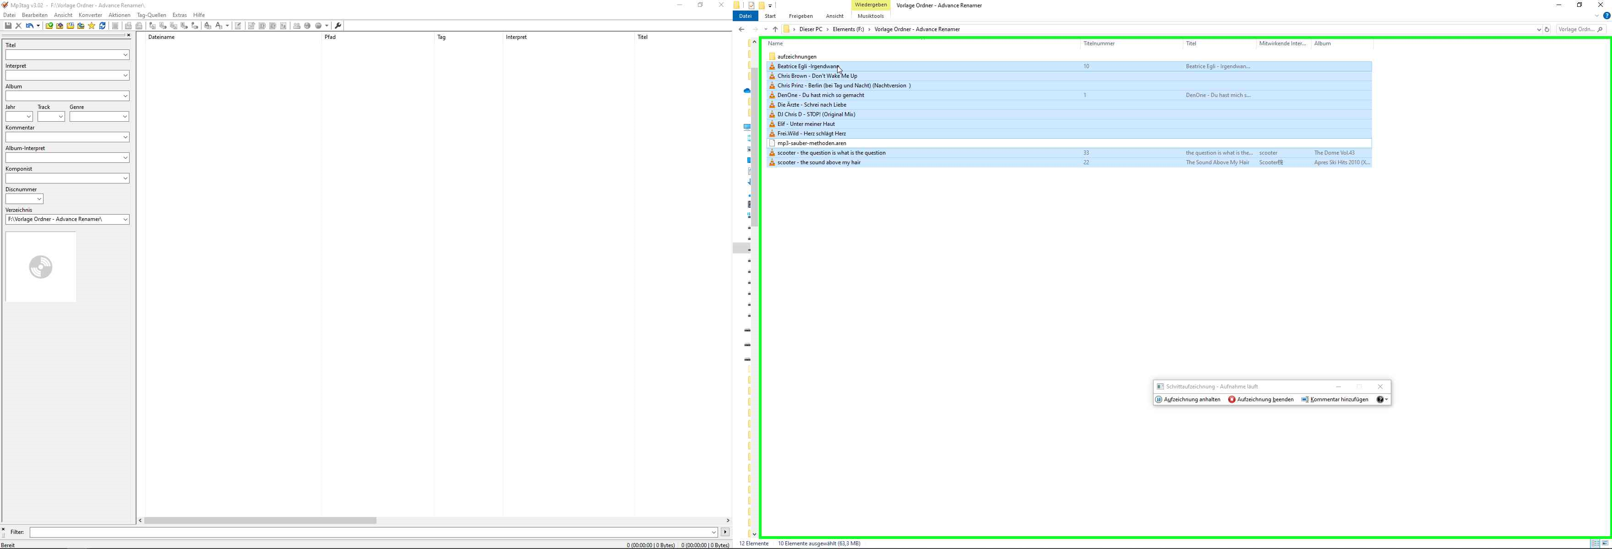Open the Tag-Quellen menu
Image resolution: width=1612 pixels, height=549 pixels.
tap(152, 15)
